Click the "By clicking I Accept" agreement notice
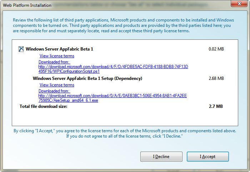Image resolution: width=250 pixels, height=172 pixels. tap(125, 133)
